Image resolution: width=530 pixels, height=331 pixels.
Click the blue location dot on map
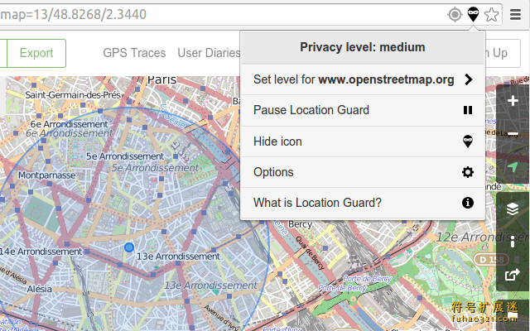pyautogui.click(x=129, y=247)
